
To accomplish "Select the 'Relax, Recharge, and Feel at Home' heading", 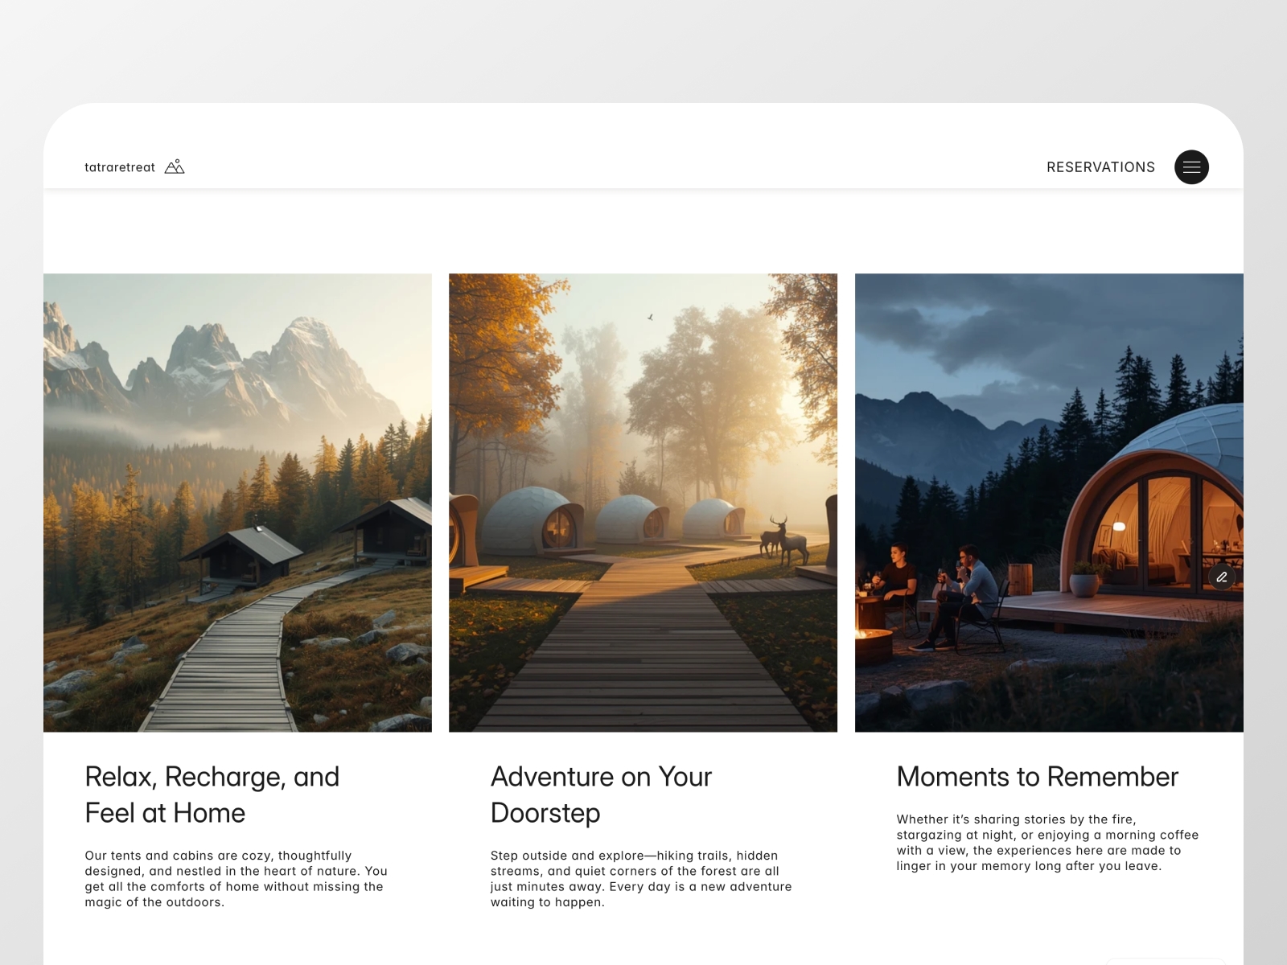I will 212,795.
